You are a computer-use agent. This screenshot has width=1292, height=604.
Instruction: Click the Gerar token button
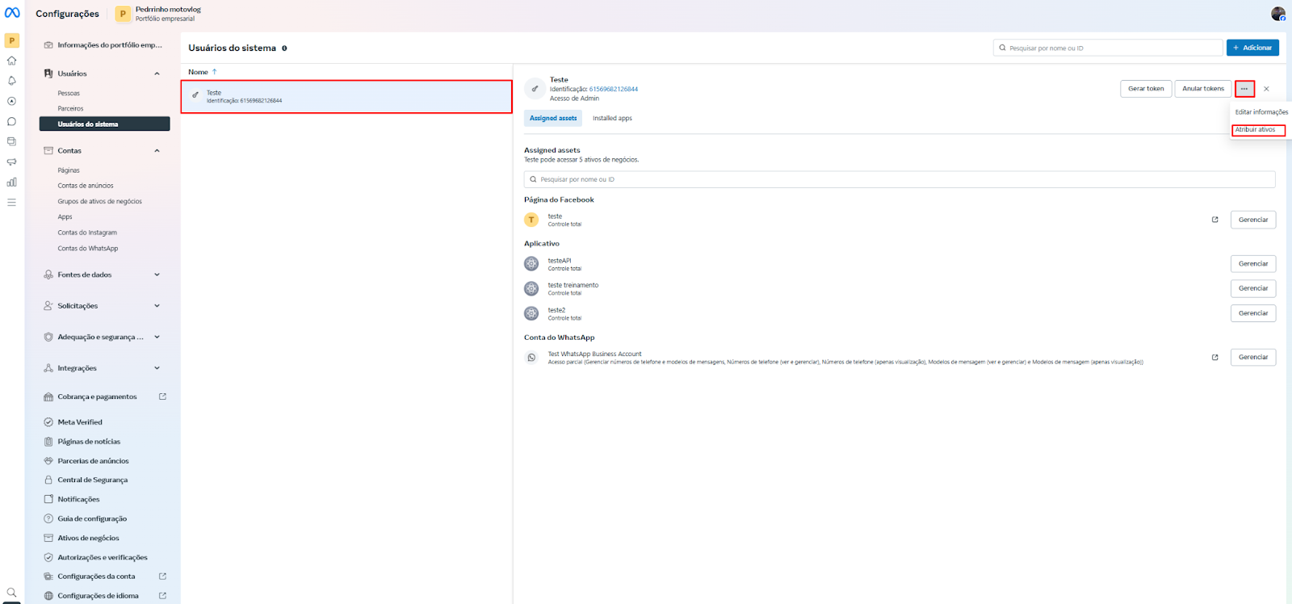pyautogui.click(x=1145, y=89)
